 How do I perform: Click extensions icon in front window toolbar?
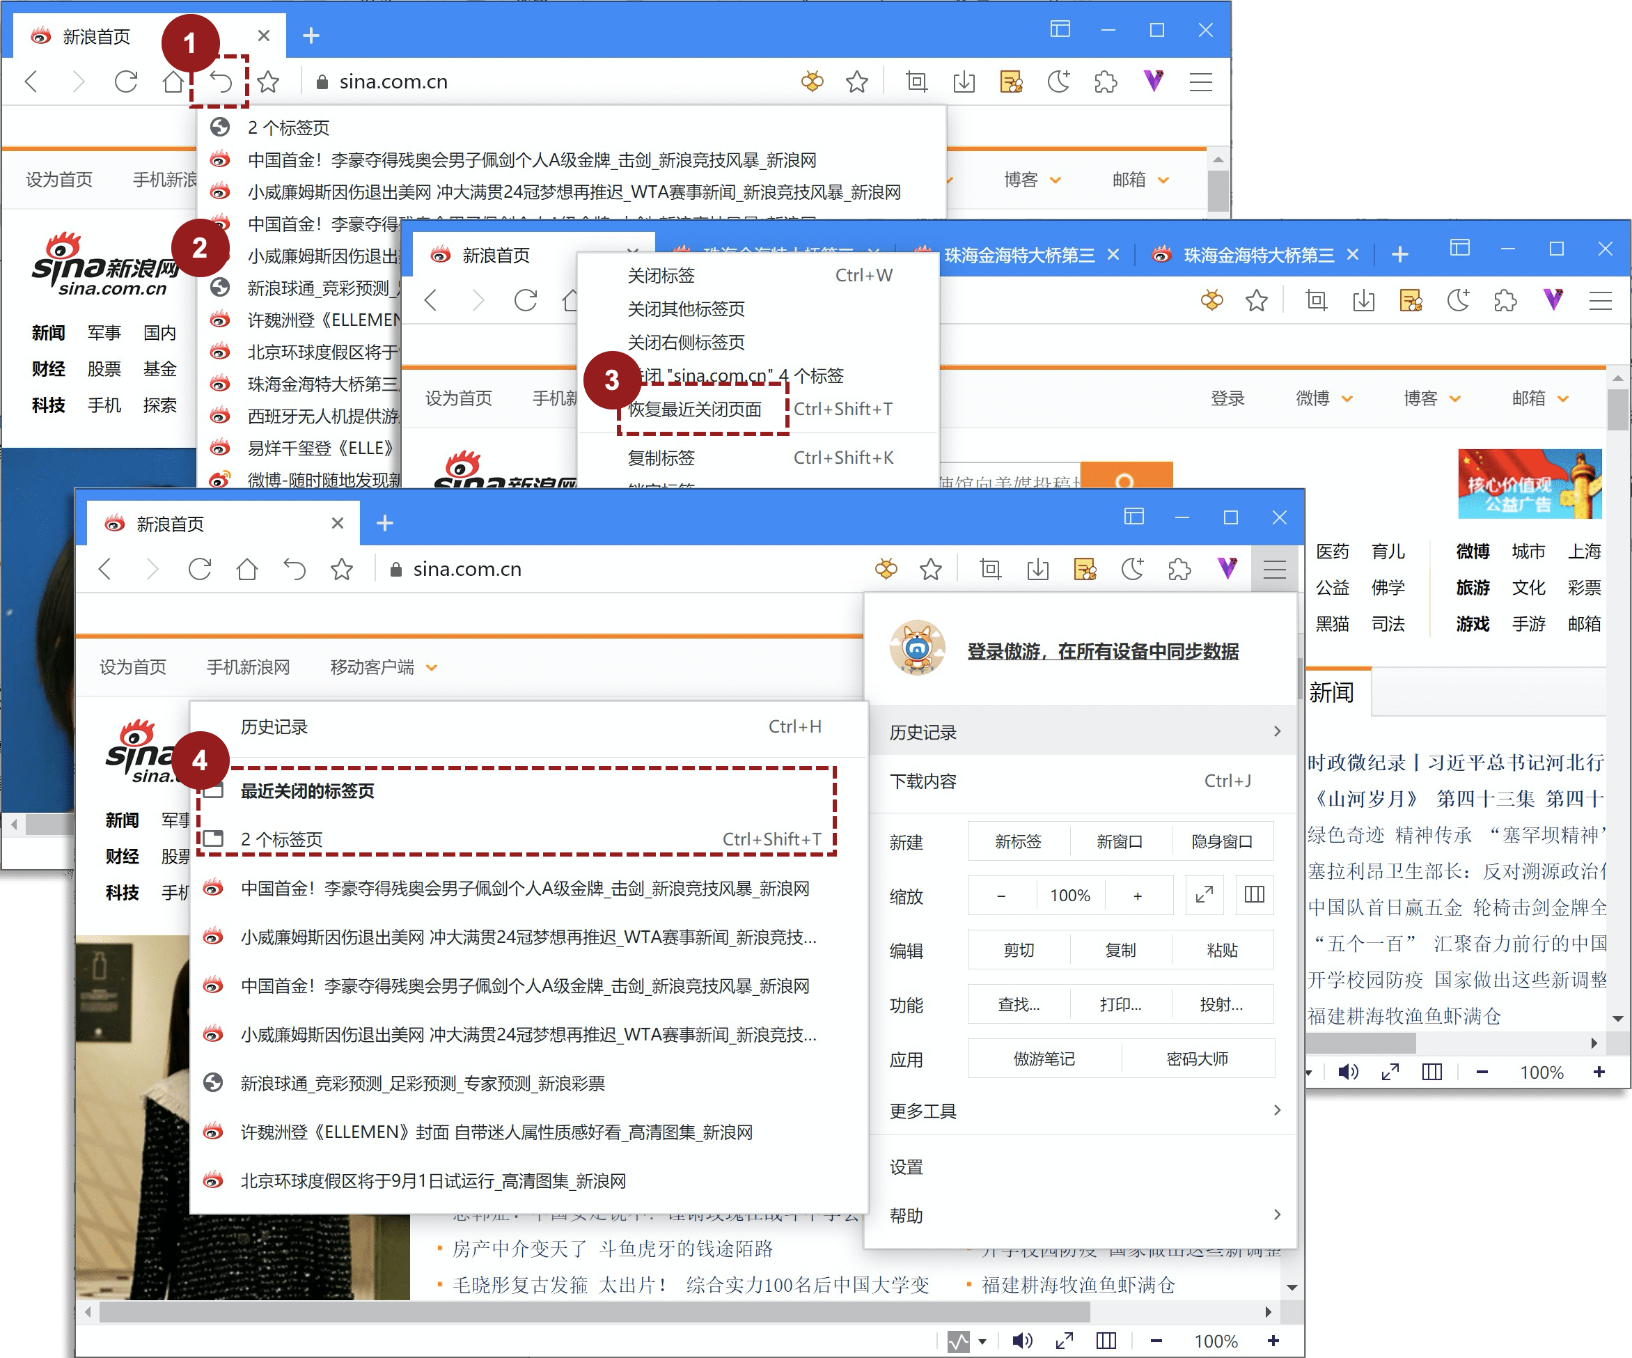1179,569
